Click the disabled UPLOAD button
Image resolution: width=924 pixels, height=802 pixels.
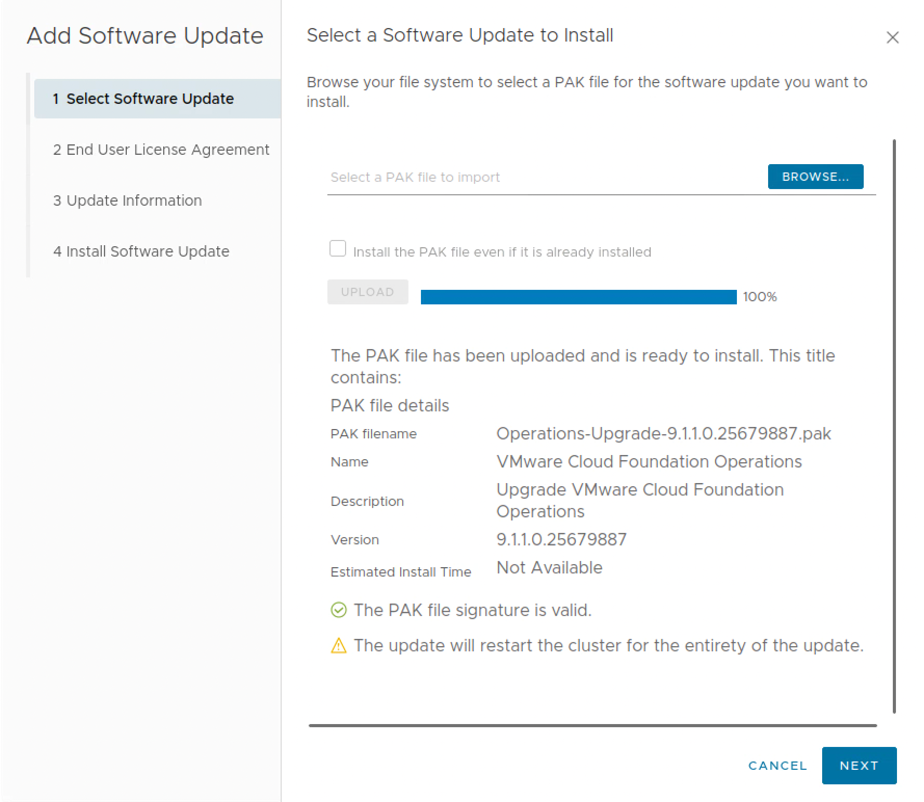[367, 292]
